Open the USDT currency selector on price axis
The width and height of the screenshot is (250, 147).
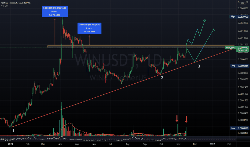tap(243, 3)
